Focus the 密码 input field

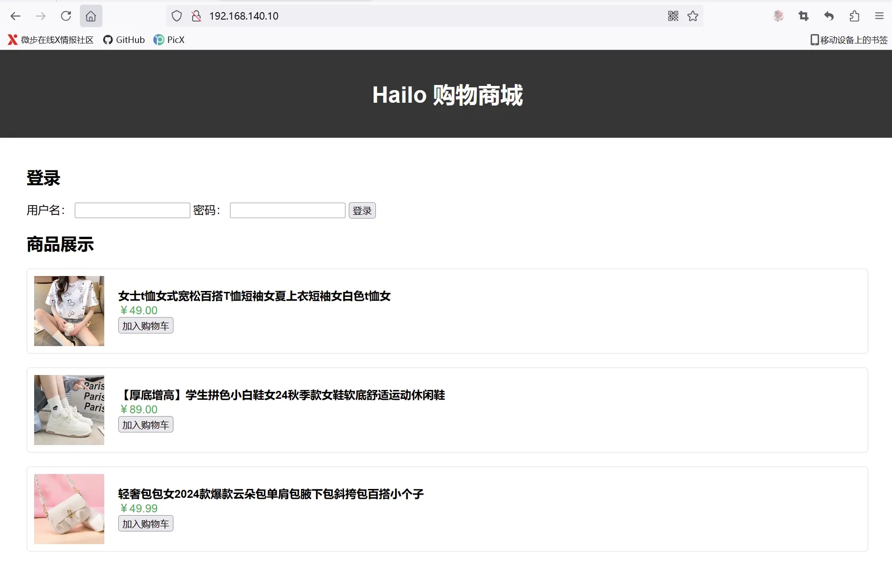pyautogui.click(x=288, y=210)
